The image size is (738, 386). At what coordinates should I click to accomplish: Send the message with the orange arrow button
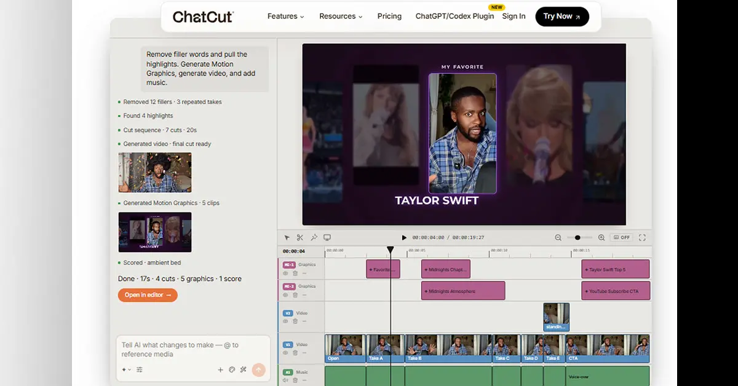(x=259, y=369)
